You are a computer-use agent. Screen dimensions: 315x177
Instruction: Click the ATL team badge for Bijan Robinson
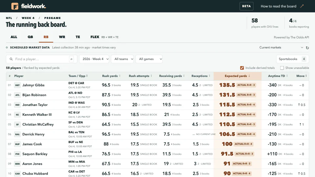(x=17, y=95)
